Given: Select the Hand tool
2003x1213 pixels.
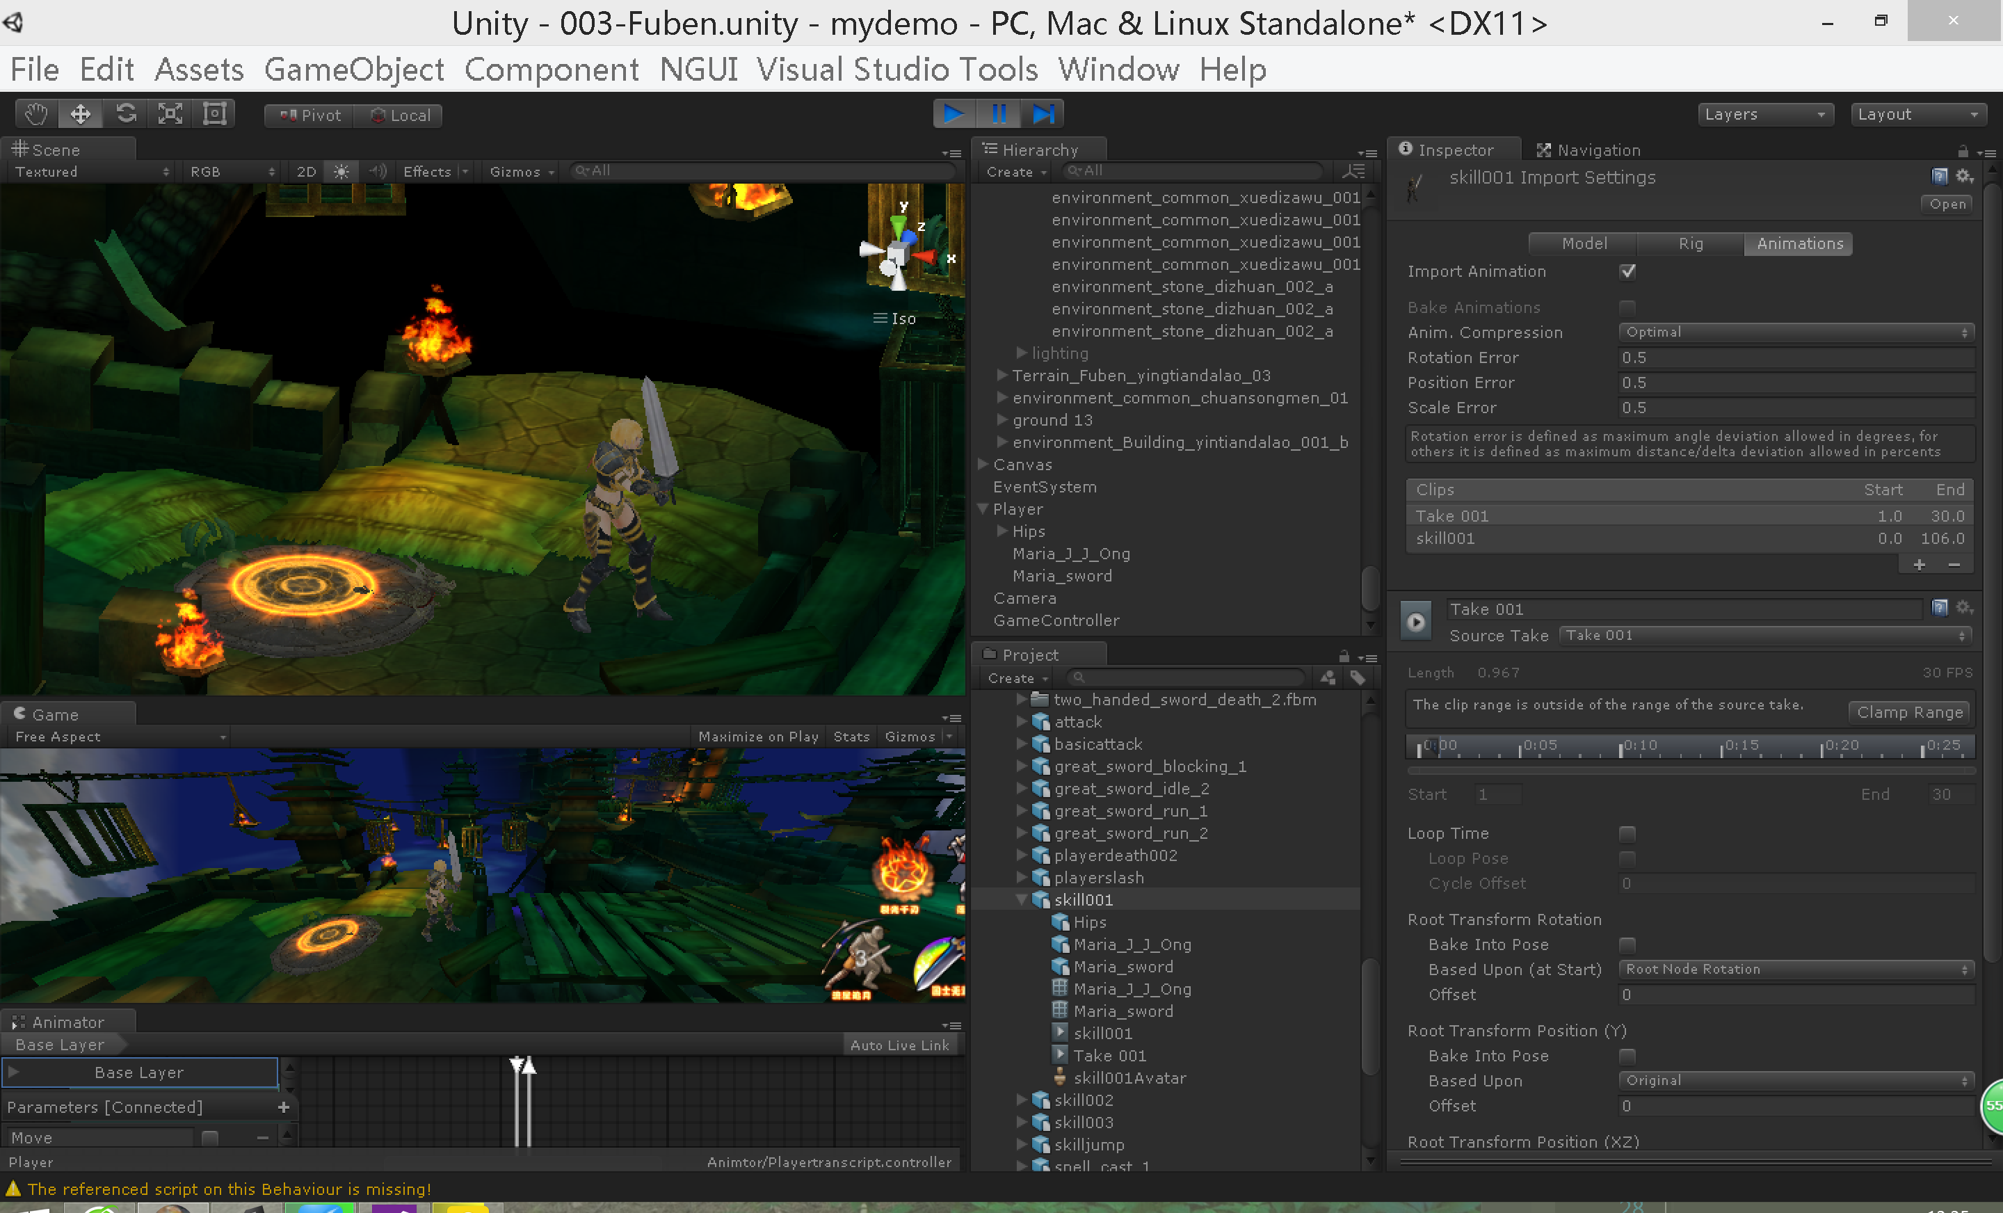Looking at the screenshot, I should [x=35, y=114].
